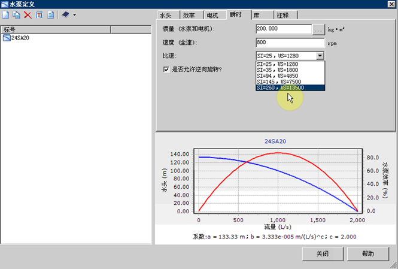
Task: Go to the 注释 tab
Action: click(x=282, y=15)
